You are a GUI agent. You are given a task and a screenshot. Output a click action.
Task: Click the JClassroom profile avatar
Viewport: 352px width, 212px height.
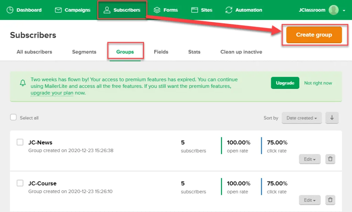333,10
